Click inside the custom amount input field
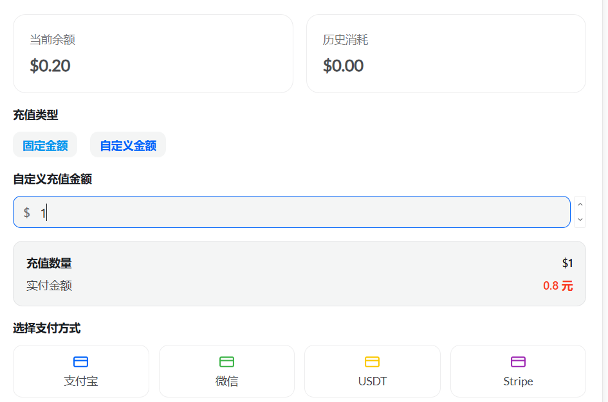This screenshot has width=608, height=402. point(257,212)
